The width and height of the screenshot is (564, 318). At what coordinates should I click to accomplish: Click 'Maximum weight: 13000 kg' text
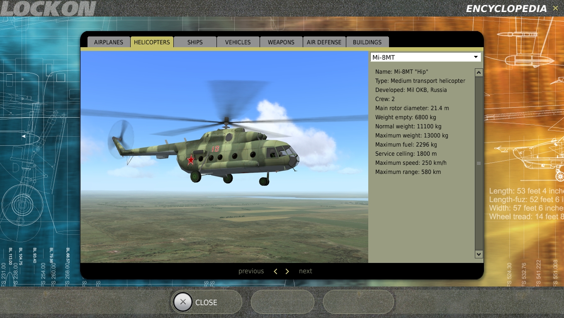[412, 135]
